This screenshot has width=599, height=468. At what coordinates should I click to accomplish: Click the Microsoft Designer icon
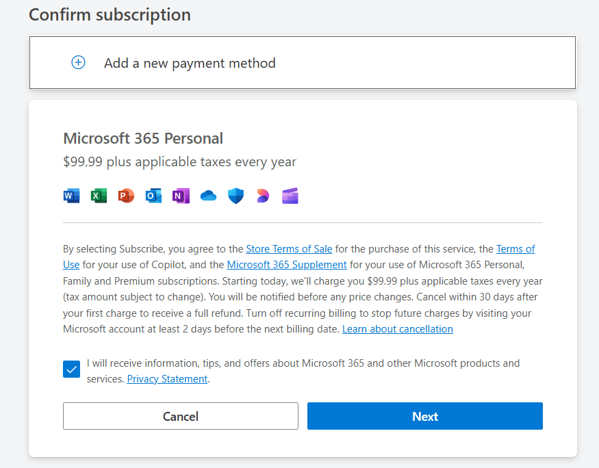[x=263, y=196]
